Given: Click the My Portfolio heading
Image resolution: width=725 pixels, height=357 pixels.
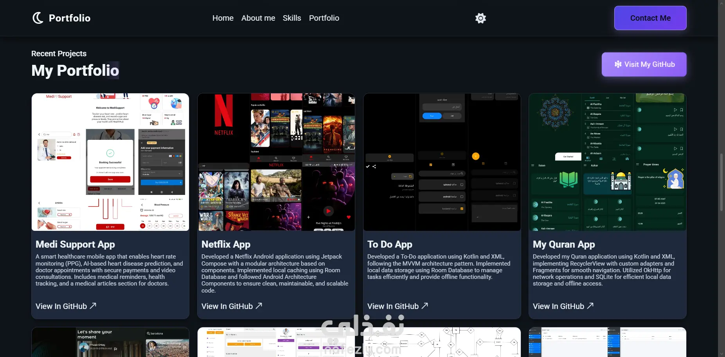Looking at the screenshot, I should pos(75,71).
